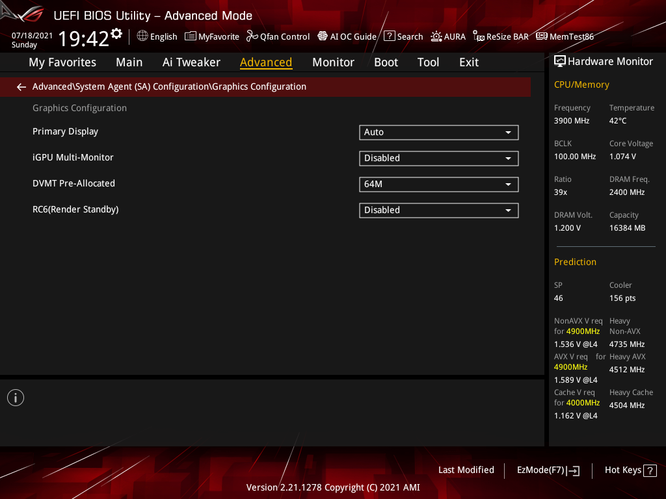Go back using the breadcrumb arrow
The image size is (666, 499).
(21, 86)
